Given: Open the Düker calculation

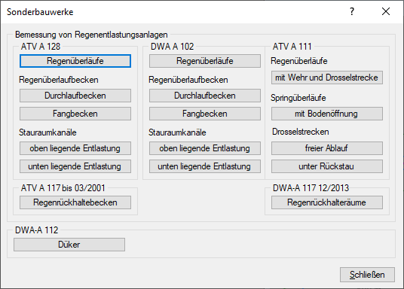Looking at the screenshot, I should [x=69, y=245].
